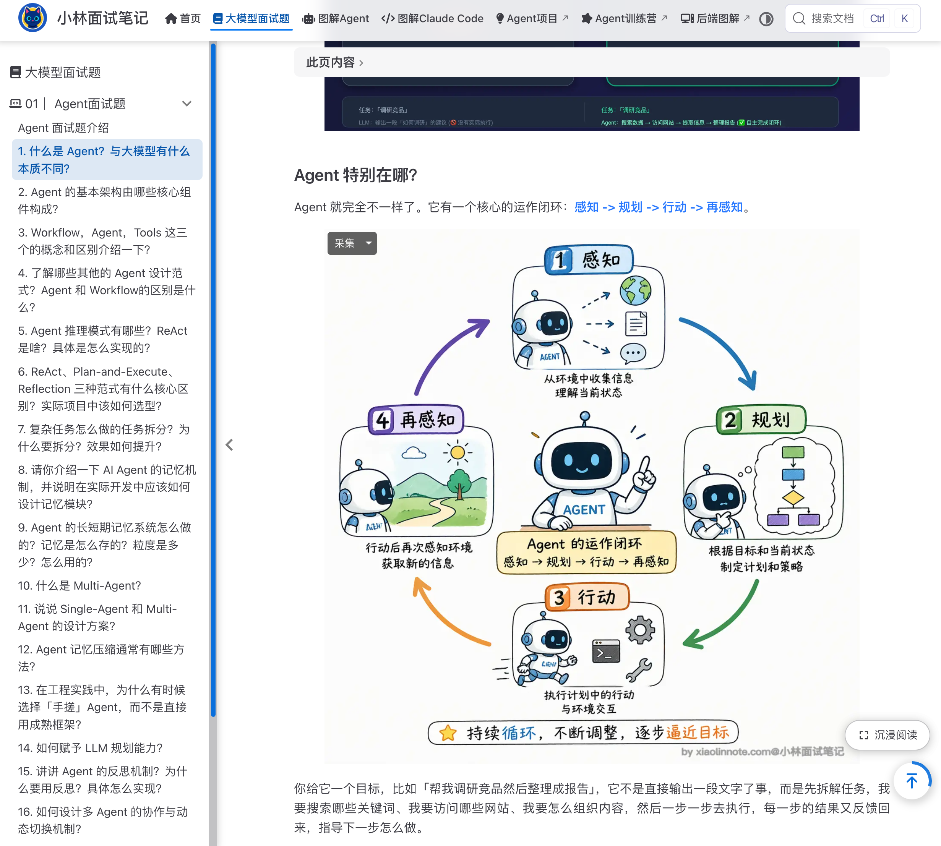Click the 01 Agent面试题 section icon
This screenshot has height=846, width=941.
pos(15,104)
